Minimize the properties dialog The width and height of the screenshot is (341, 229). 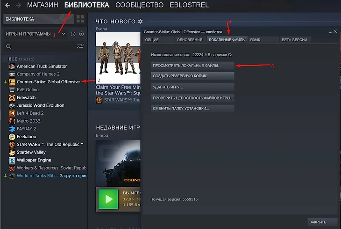[330, 32]
